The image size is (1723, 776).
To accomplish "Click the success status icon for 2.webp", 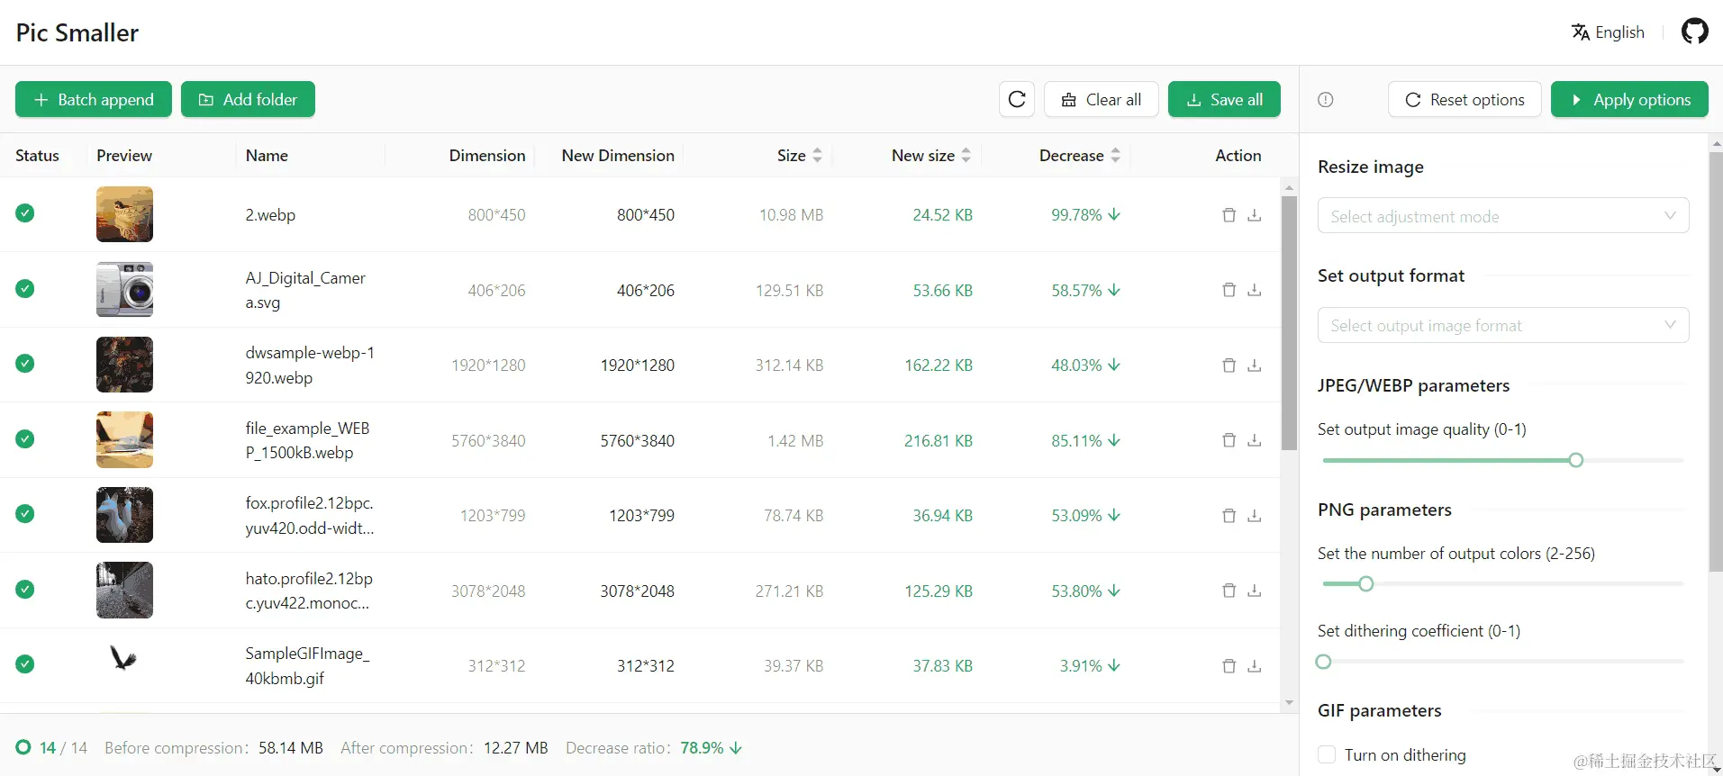I will tap(25, 213).
